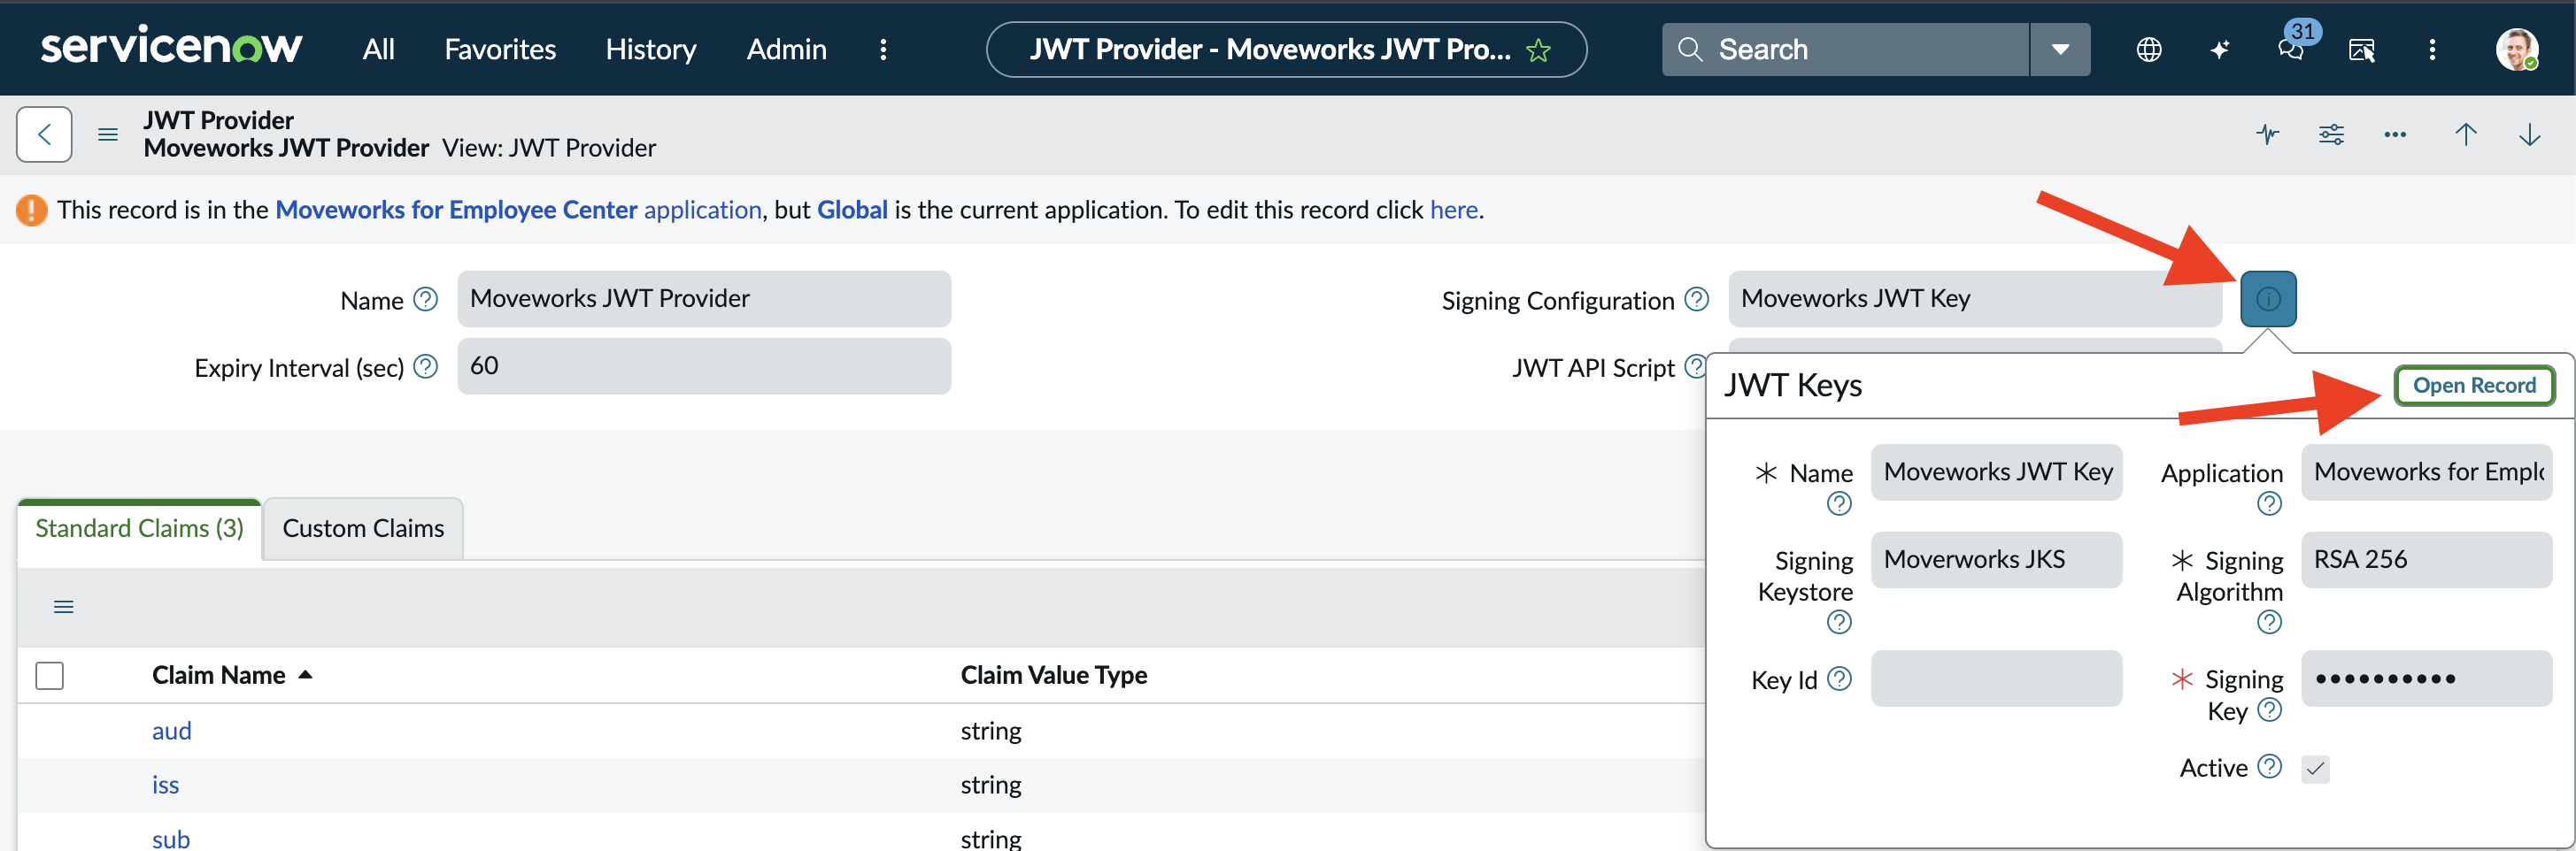
Task: Click the Global application link
Action: pos(852,210)
